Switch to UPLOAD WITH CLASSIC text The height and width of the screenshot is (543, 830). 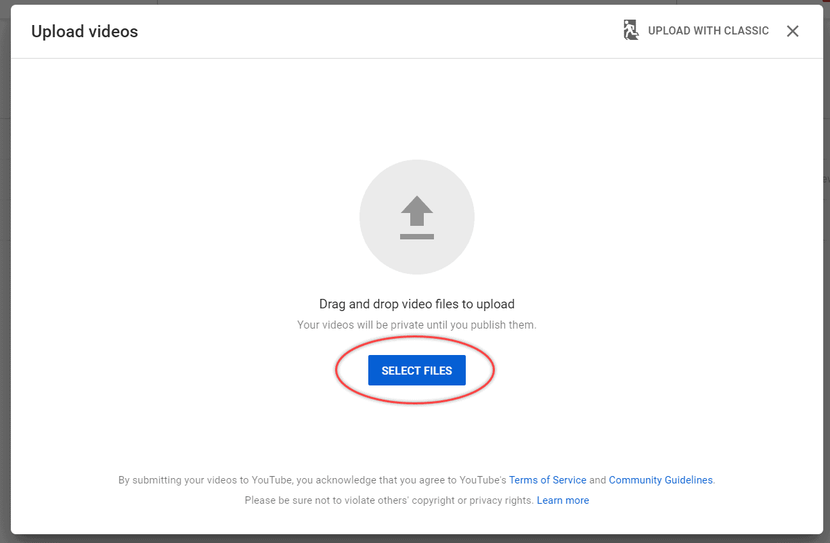click(x=708, y=31)
